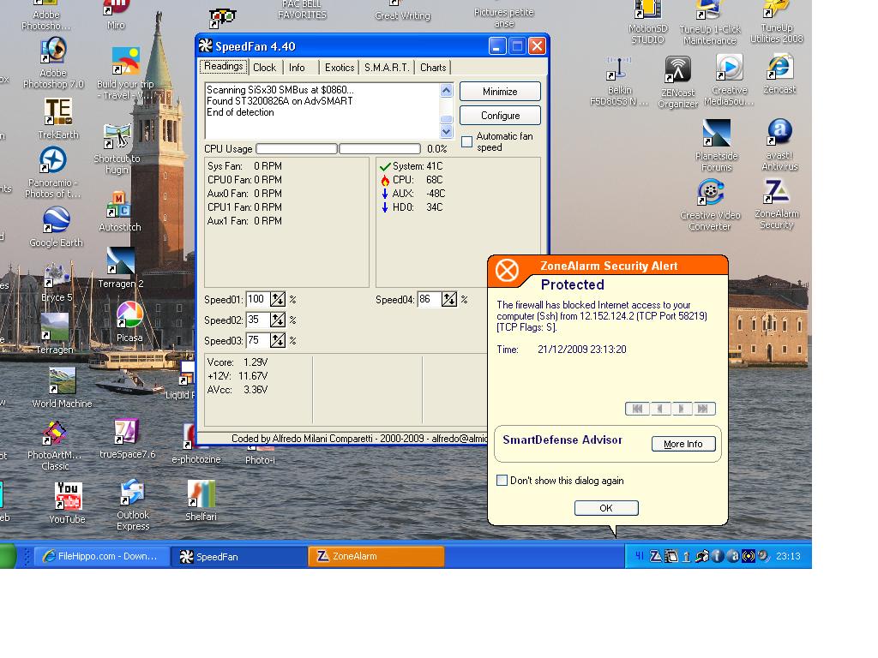This screenshot has width=878, height=658.
Task: Click the Speed04 value field
Action: coord(430,299)
